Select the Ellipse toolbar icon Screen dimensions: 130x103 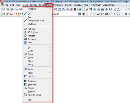coord(126,14)
